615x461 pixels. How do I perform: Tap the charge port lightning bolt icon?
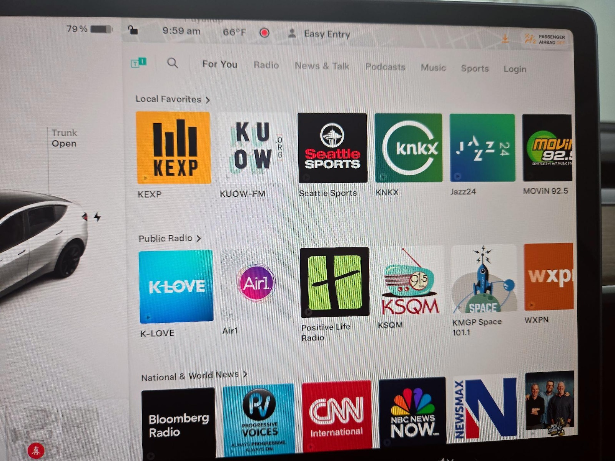(98, 217)
